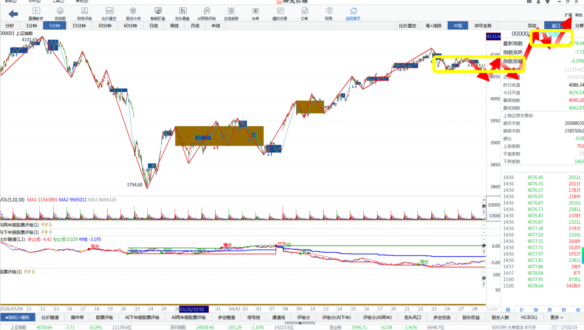584x330 pixels.
Task: Expand the 更多 > indicator list
Action: click(556, 317)
